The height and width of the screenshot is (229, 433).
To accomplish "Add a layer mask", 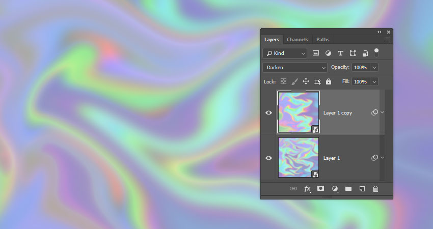I will pyautogui.click(x=320, y=188).
